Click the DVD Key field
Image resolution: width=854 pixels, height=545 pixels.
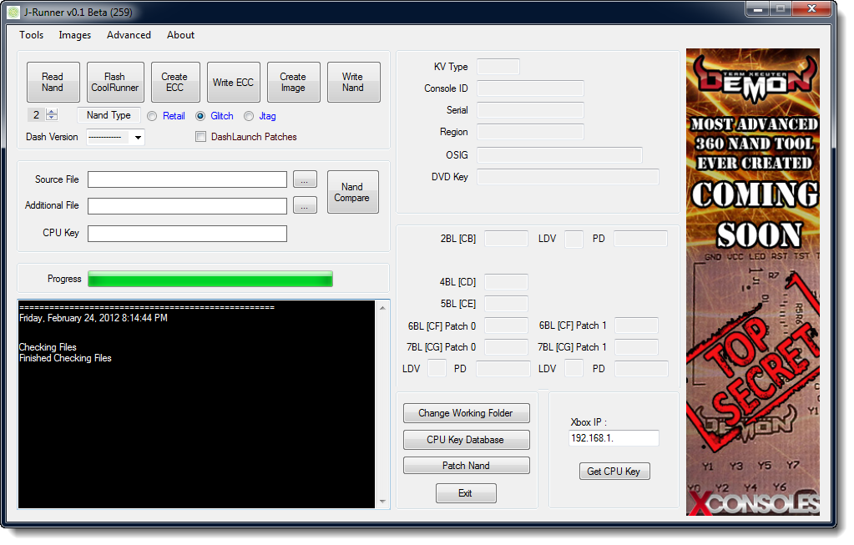pyautogui.click(x=568, y=177)
